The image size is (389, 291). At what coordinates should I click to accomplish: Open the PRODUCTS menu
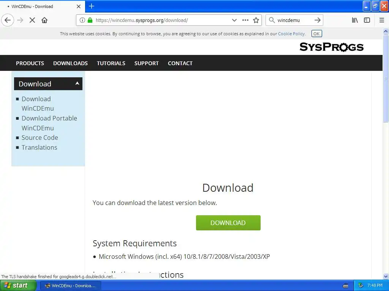tap(30, 63)
